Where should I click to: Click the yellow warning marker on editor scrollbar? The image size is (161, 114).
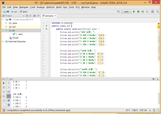(x=159, y=27)
